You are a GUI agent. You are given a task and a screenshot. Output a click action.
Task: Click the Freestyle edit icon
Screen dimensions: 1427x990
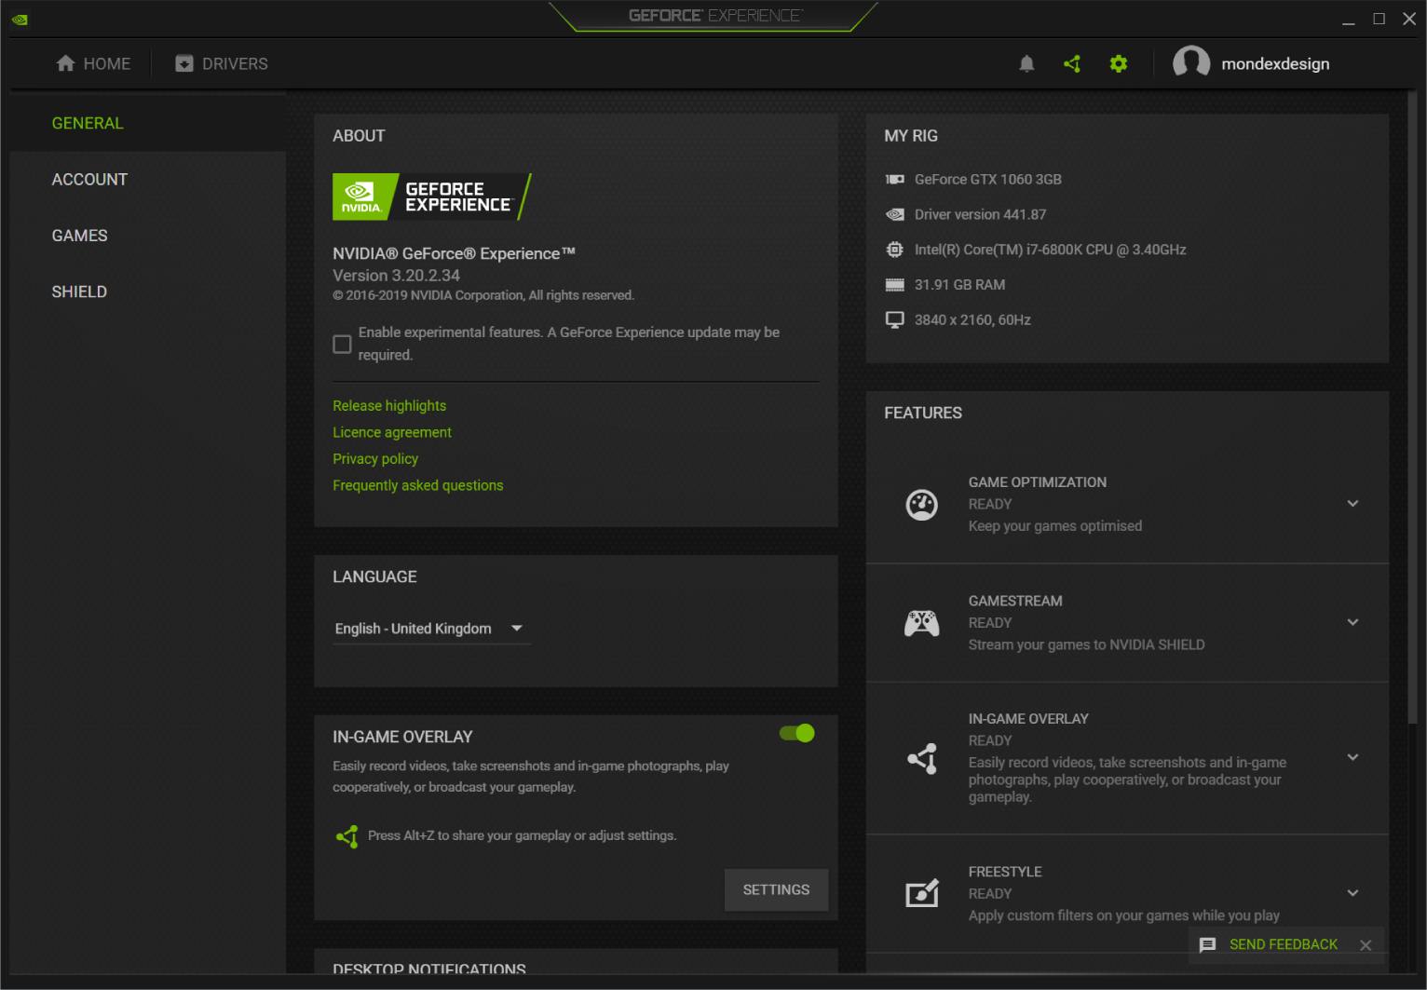[x=922, y=894]
